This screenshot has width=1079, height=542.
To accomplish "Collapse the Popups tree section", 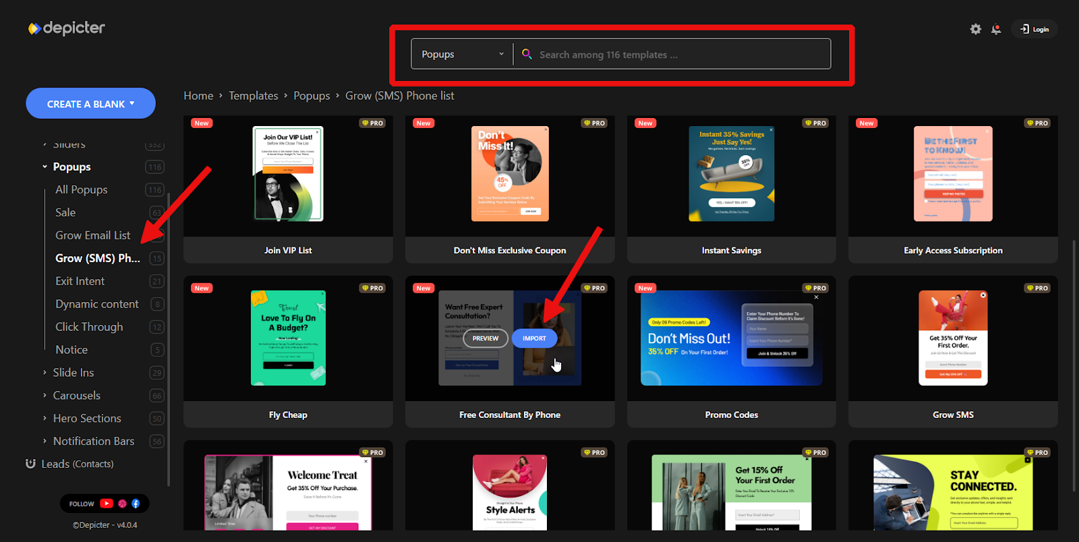I will (x=45, y=167).
